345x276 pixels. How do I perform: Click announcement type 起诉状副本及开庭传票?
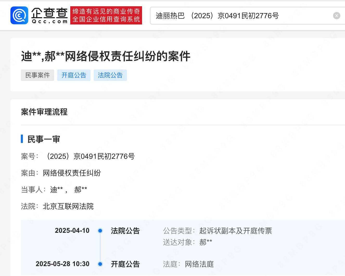tap(236, 231)
